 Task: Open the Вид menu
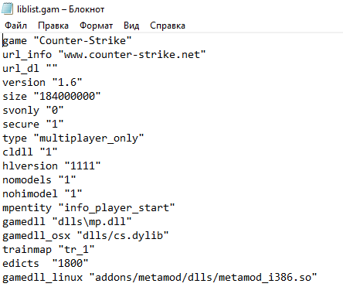(x=131, y=26)
